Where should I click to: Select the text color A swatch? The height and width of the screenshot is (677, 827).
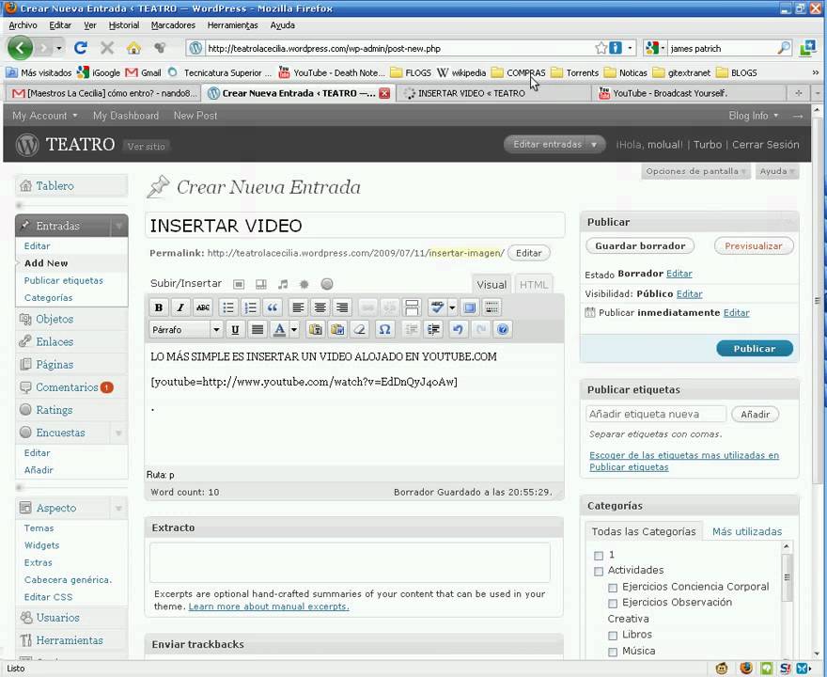[x=279, y=330]
